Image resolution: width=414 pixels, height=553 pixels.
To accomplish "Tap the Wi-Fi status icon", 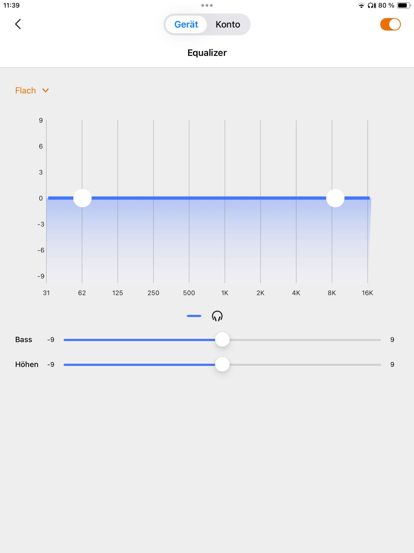I will [361, 5].
